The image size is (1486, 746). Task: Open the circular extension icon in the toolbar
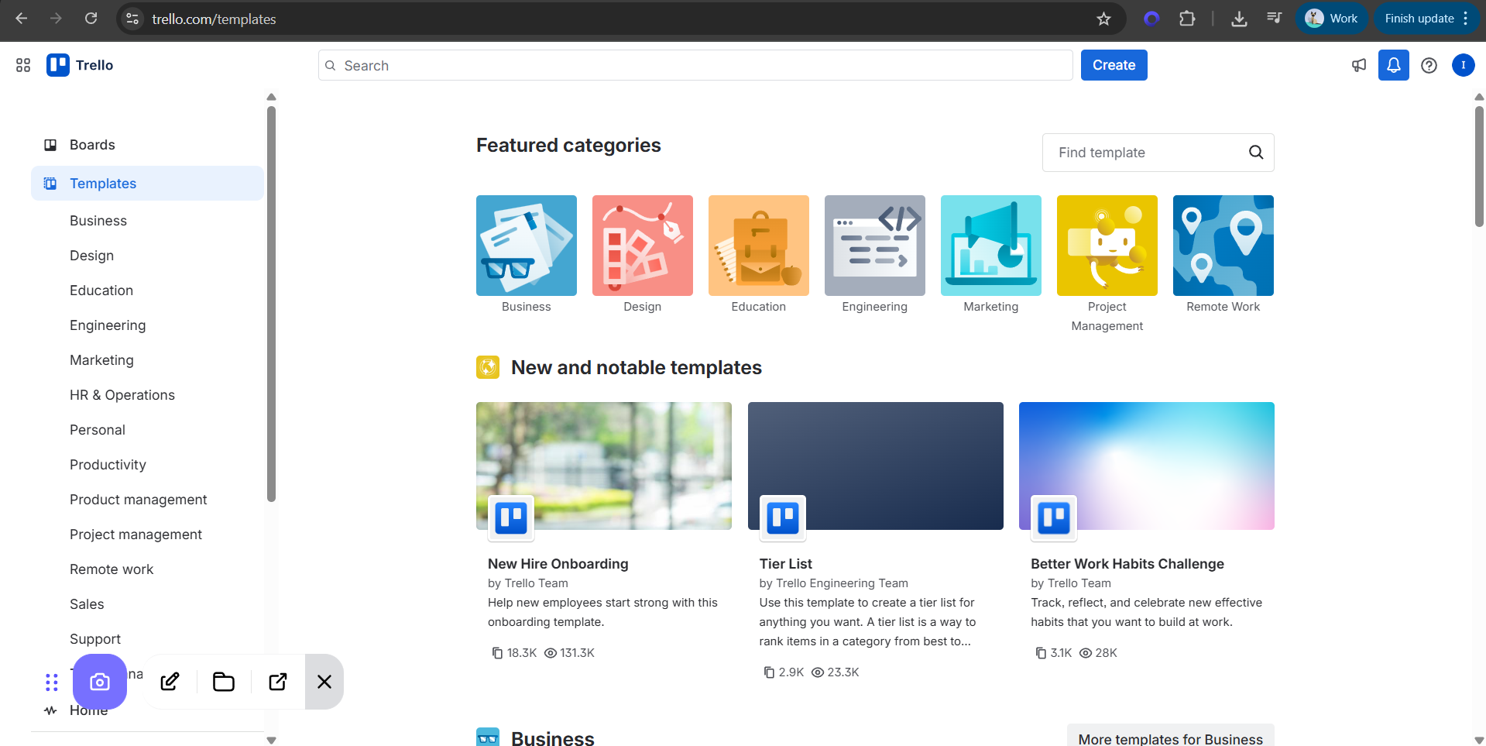[1151, 19]
